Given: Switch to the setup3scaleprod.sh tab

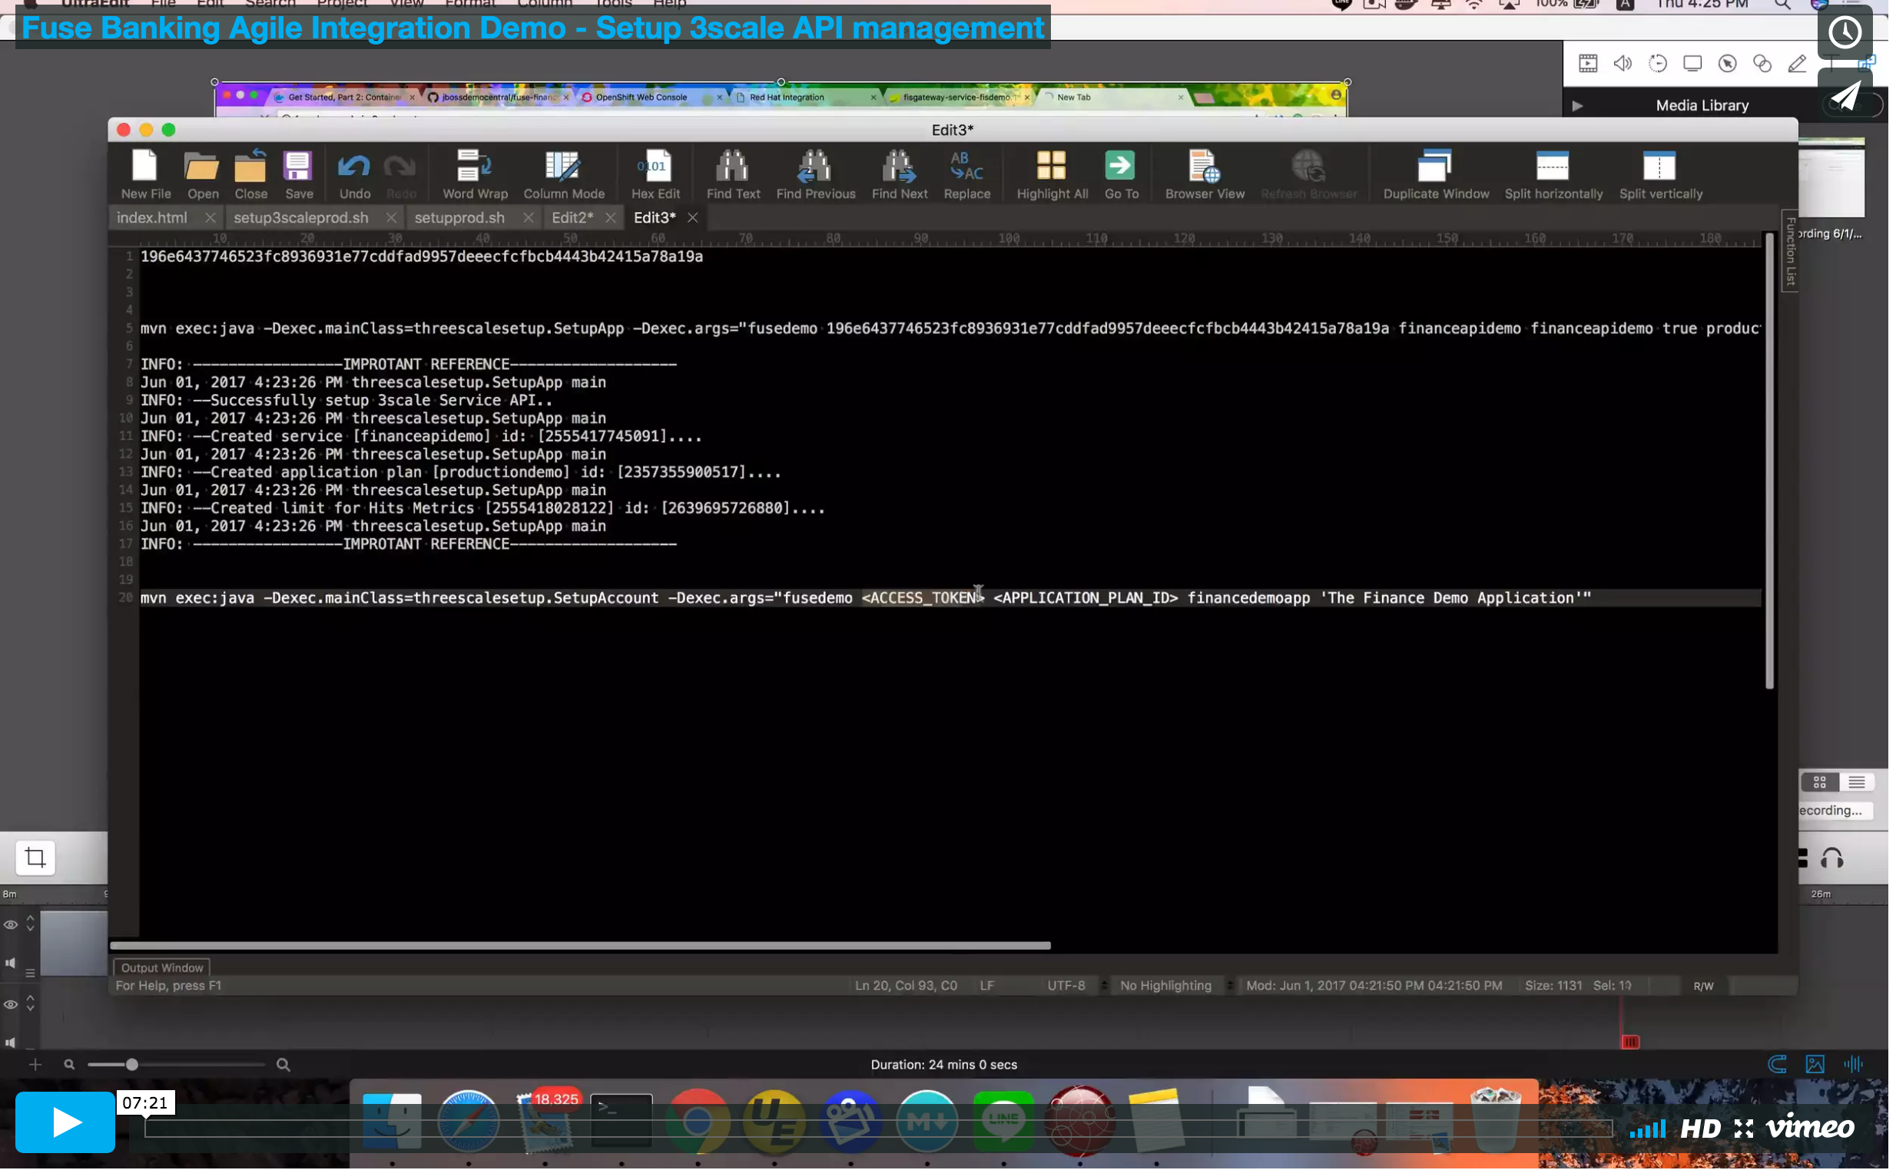Looking at the screenshot, I should tap(302, 218).
